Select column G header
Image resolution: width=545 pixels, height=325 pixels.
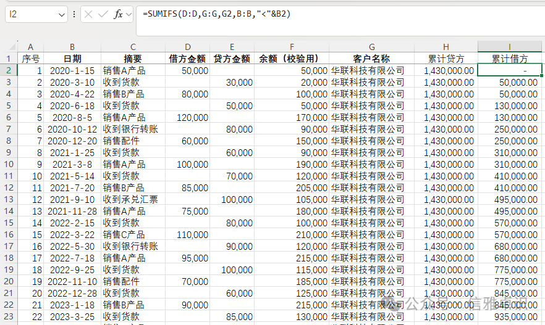(x=371, y=47)
